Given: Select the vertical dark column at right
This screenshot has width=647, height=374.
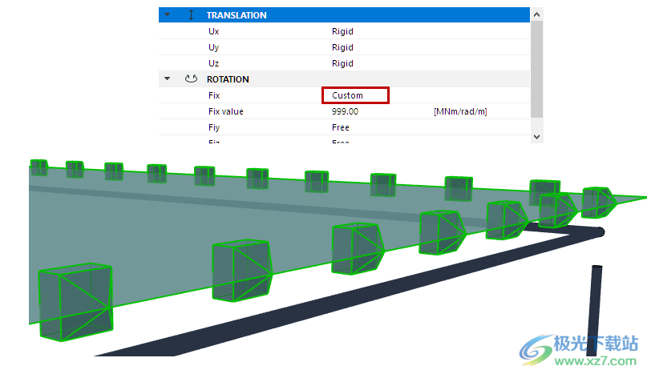Looking at the screenshot, I should click(596, 308).
